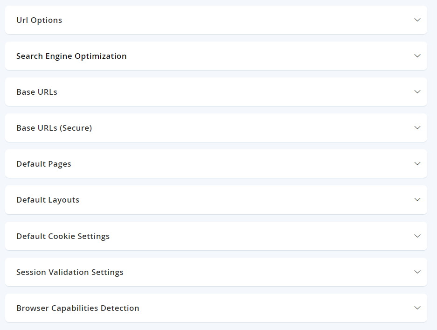437x330 pixels.
Task: Open the Search Engine Optimization section title
Action: click(71, 56)
